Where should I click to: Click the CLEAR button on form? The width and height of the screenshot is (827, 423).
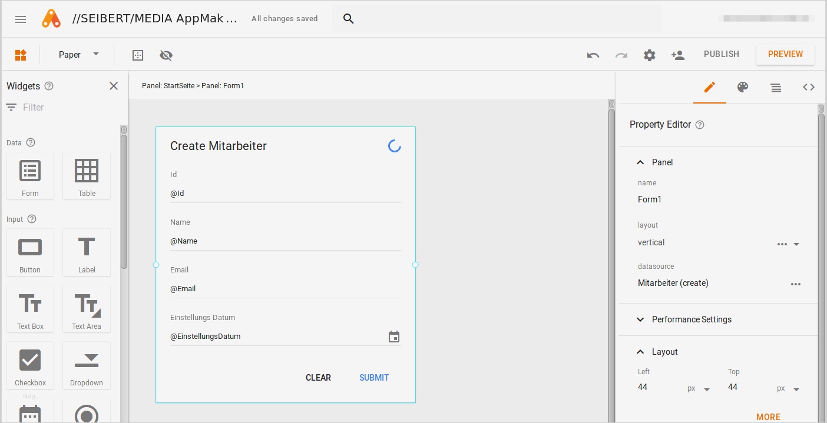[318, 378]
